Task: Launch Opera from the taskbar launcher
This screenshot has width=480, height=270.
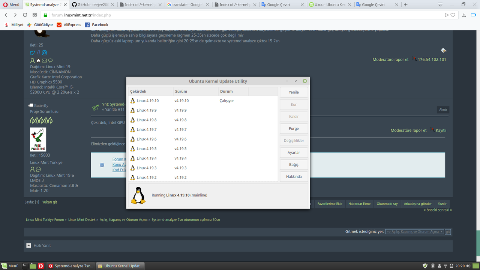Action: pos(40,266)
